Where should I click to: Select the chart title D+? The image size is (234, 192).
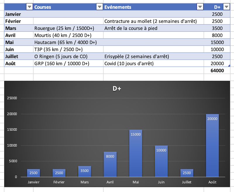[x=117, y=89]
